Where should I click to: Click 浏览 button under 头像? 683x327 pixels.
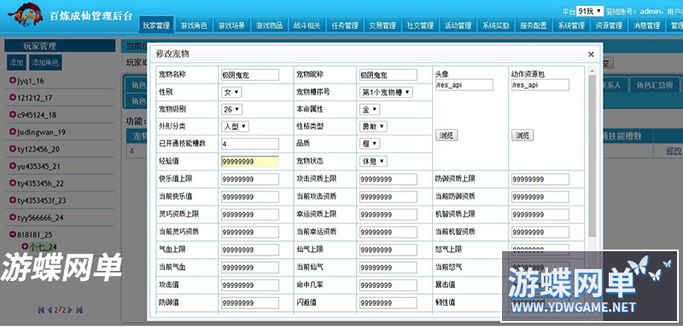click(447, 135)
